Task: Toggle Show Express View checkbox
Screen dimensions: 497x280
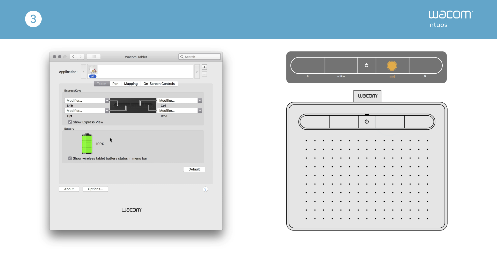Action: 70,122
